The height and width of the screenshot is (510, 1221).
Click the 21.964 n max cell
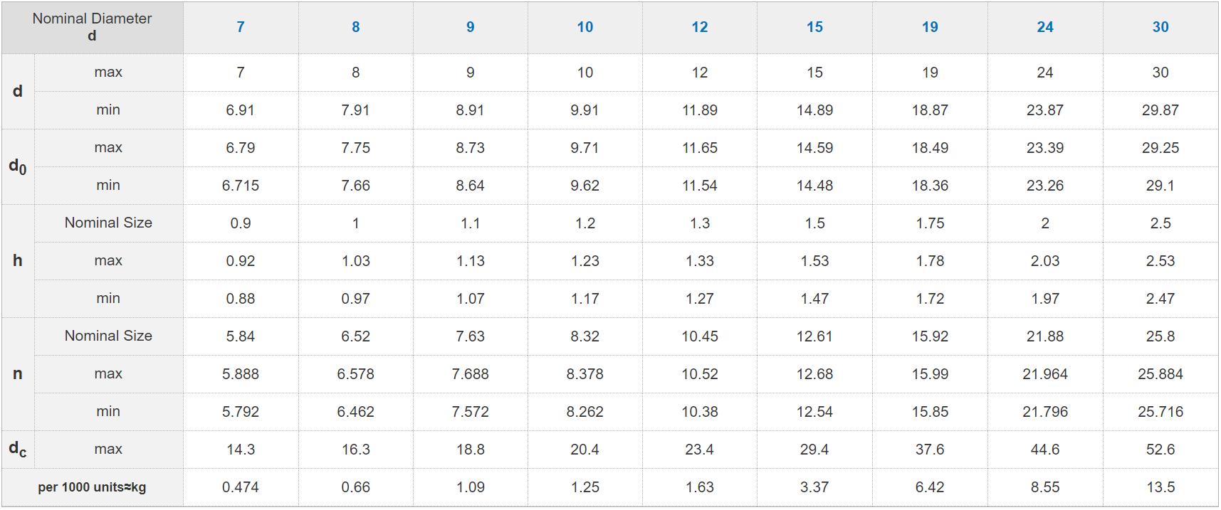point(1045,374)
